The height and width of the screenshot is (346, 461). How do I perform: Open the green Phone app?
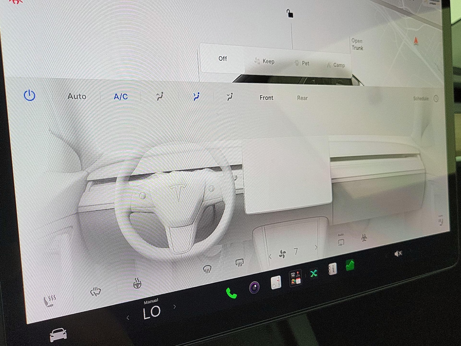pyautogui.click(x=231, y=293)
